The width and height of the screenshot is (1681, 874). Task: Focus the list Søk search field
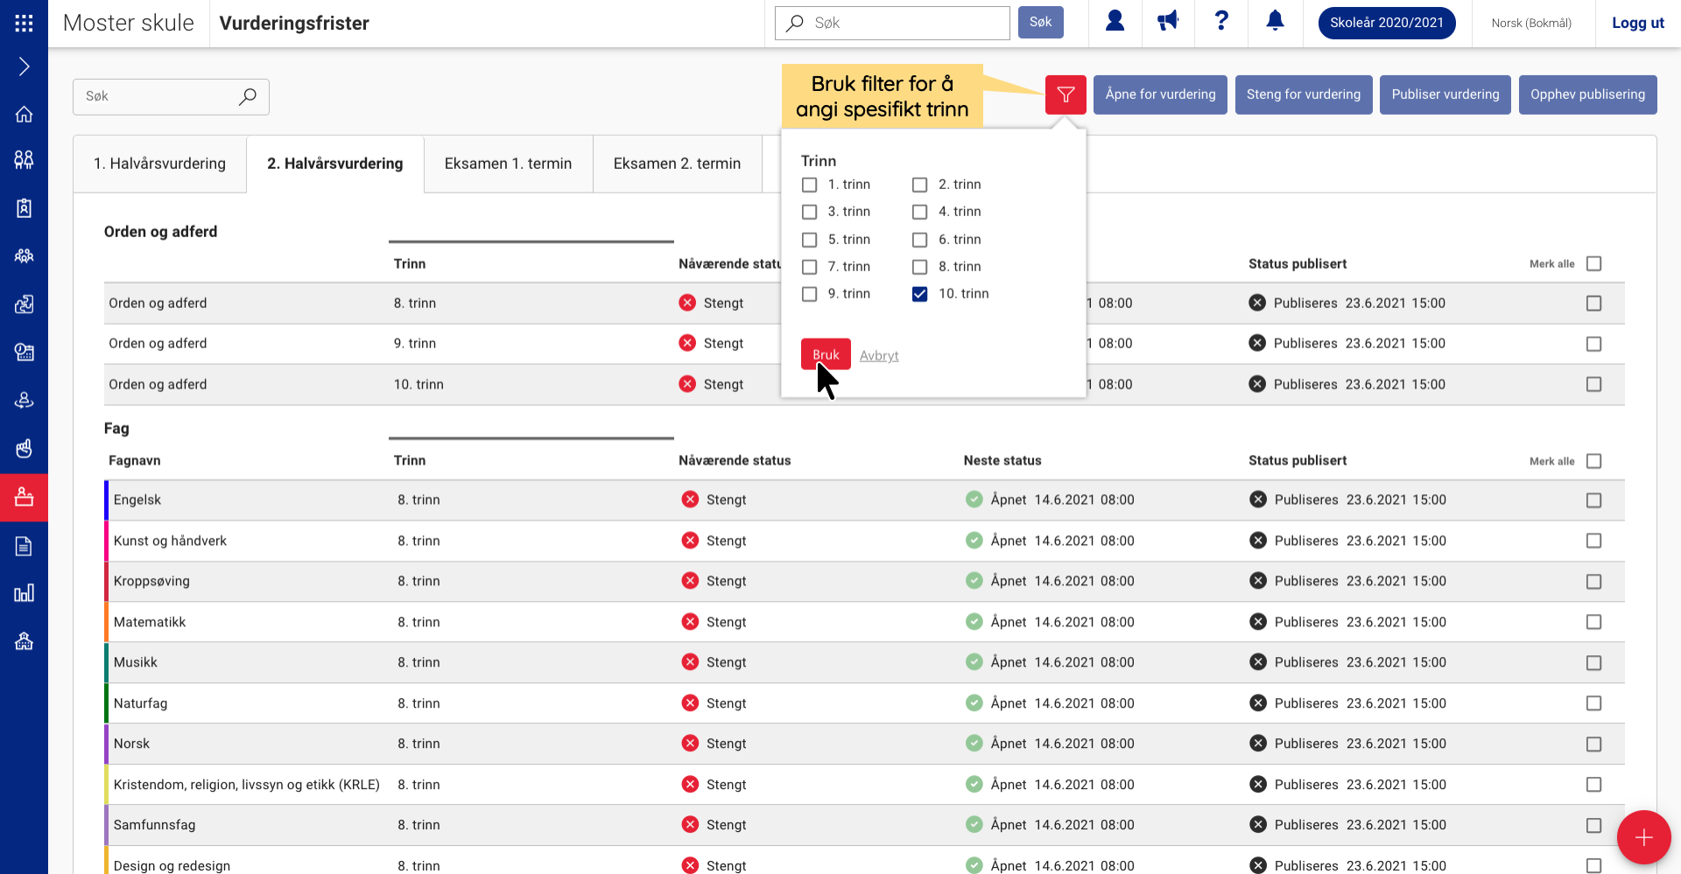tap(171, 96)
